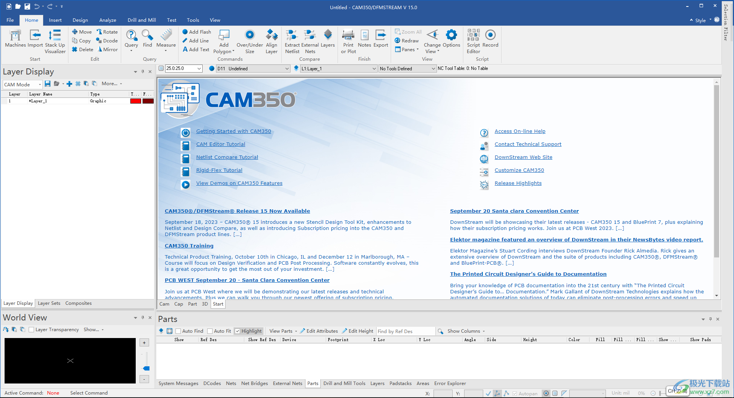The width and height of the screenshot is (734, 398).
Task: Activate the Measure tool
Action: click(166, 39)
